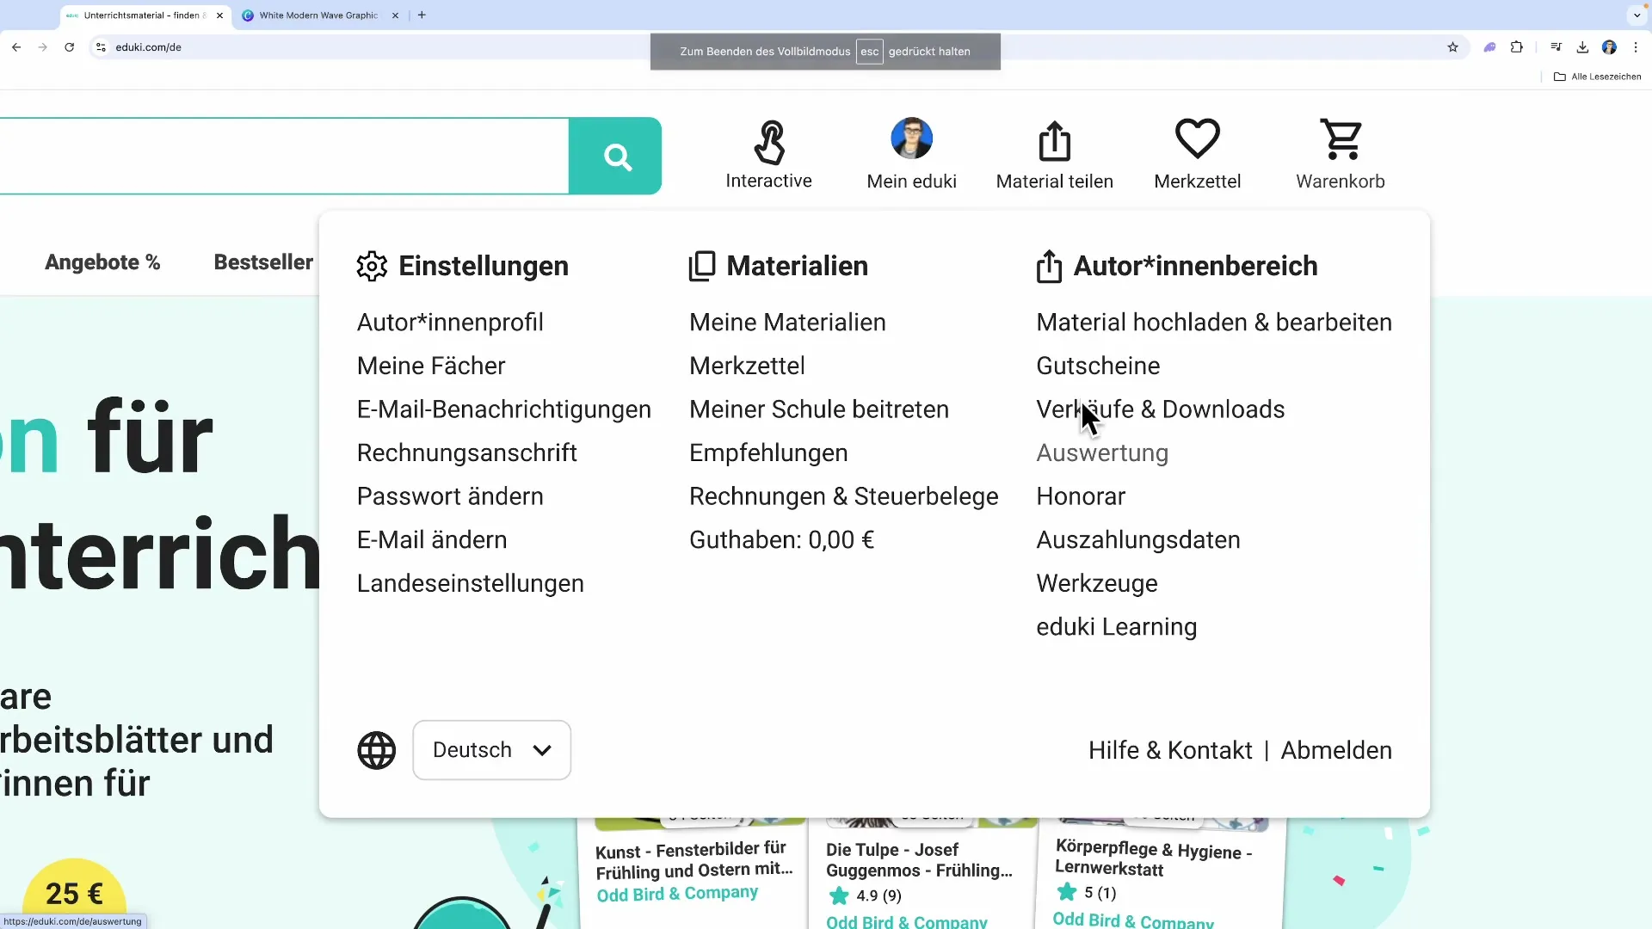Open the Deutsch language dropdown
The image size is (1652, 929).
coord(491,750)
